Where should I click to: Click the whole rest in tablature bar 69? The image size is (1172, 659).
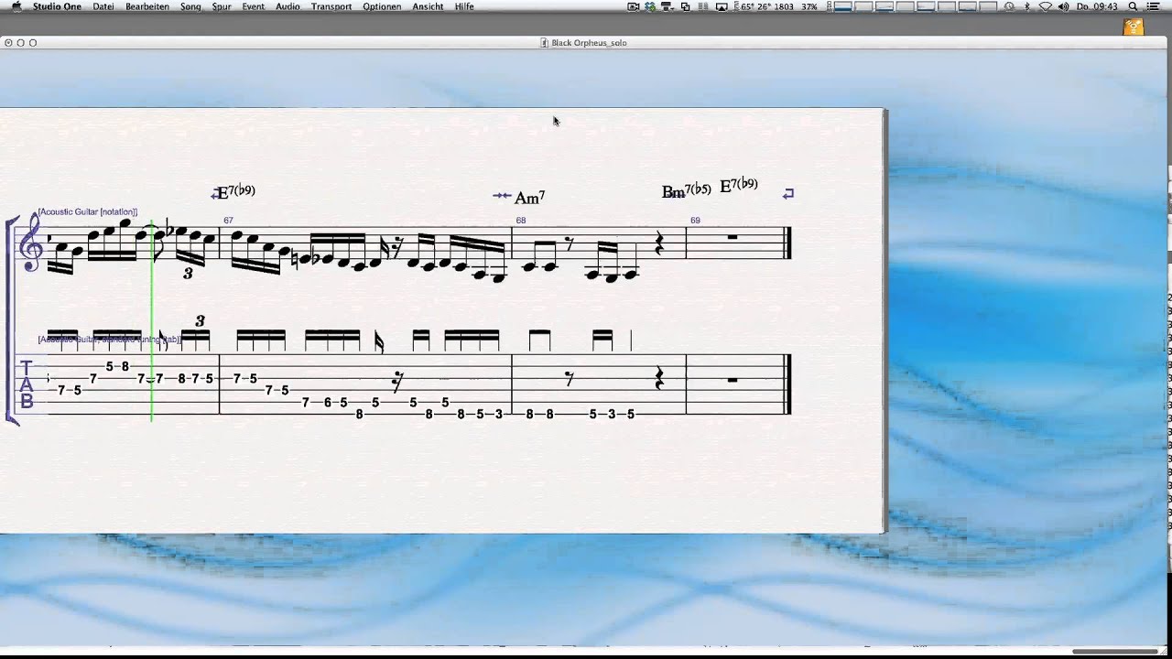[732, 379]
